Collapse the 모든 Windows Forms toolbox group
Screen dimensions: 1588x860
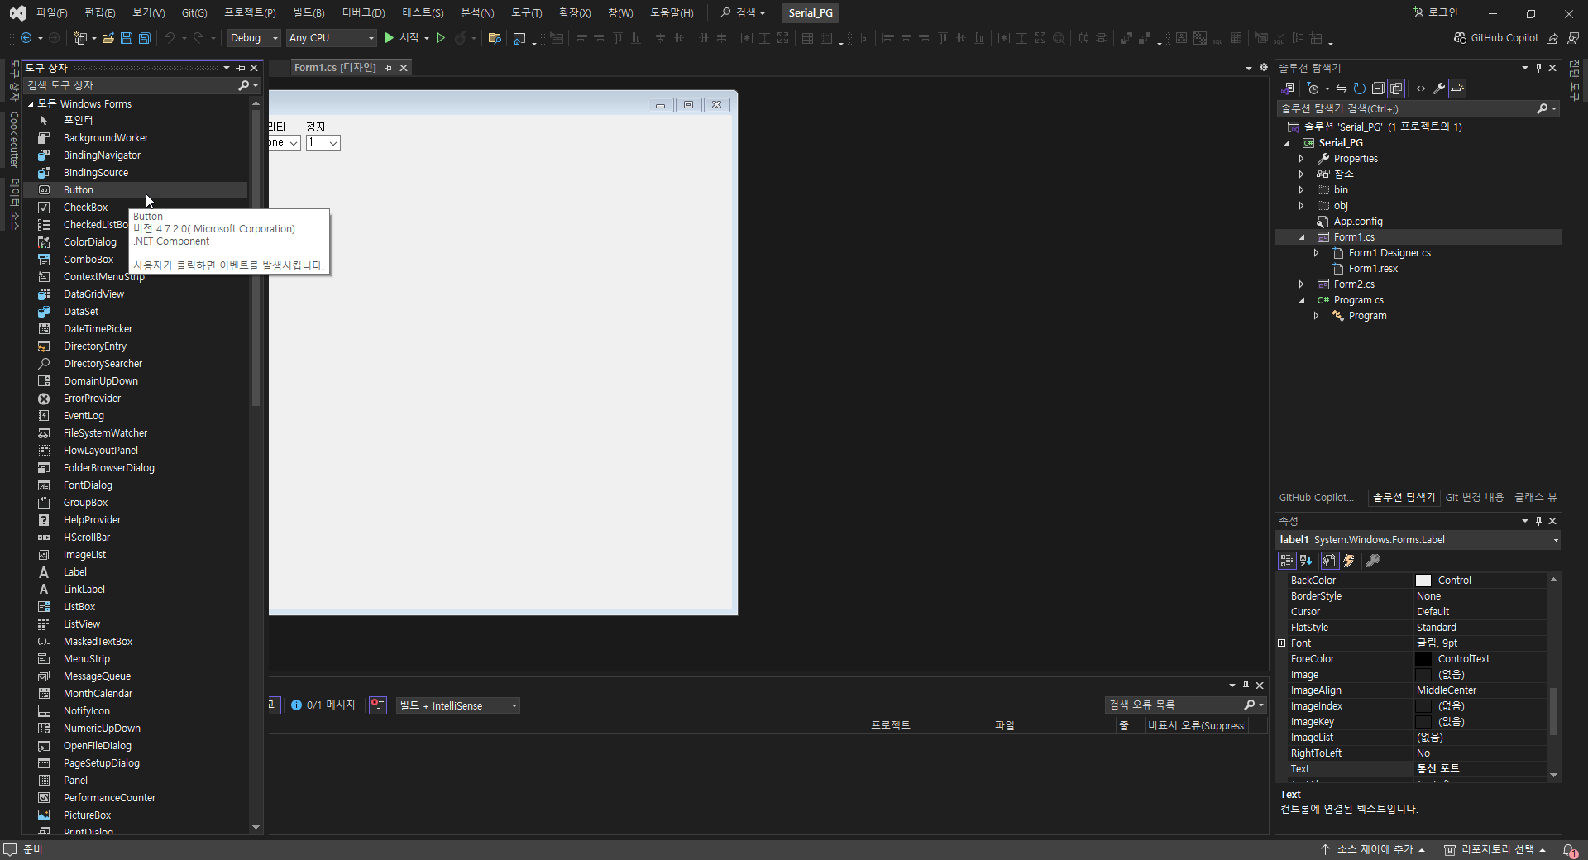click(31, 104)
